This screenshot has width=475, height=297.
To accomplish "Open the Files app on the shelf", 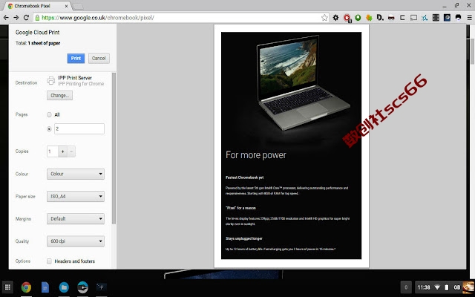I will [64, 287].
